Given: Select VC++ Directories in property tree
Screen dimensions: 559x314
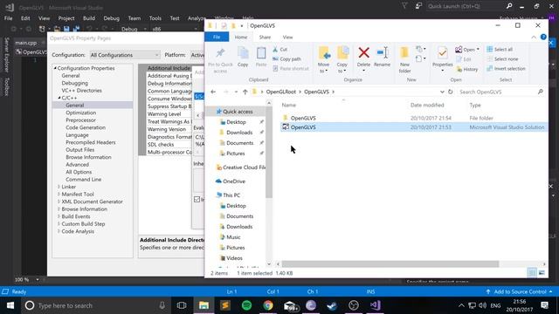Looking at the screenshot, I should click(x=81, y=91).
